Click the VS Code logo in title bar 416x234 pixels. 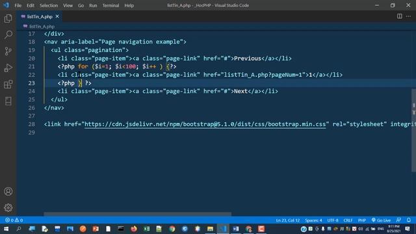pyautogui.click(x=6, y=5)
